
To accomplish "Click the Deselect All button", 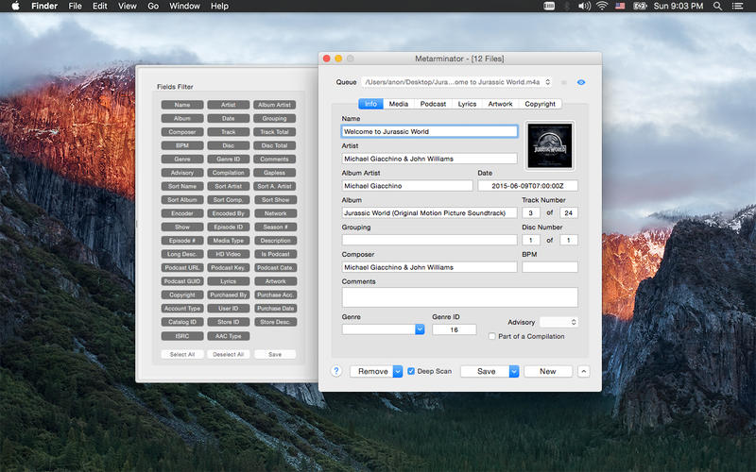I will tap(229, 355).
